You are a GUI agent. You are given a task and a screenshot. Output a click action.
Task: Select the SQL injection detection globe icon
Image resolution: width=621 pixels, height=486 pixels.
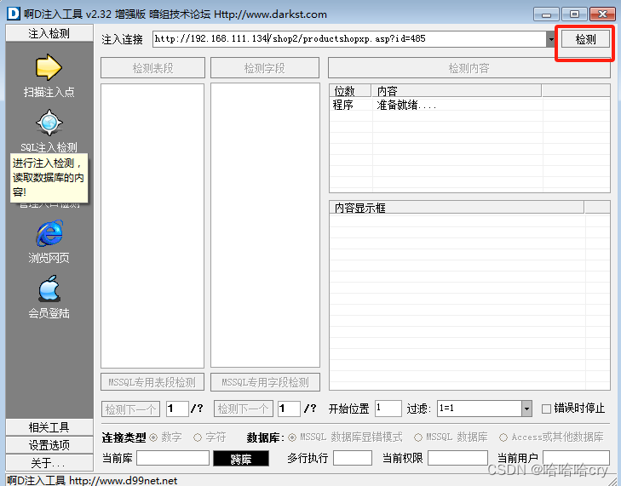point(49,123)
